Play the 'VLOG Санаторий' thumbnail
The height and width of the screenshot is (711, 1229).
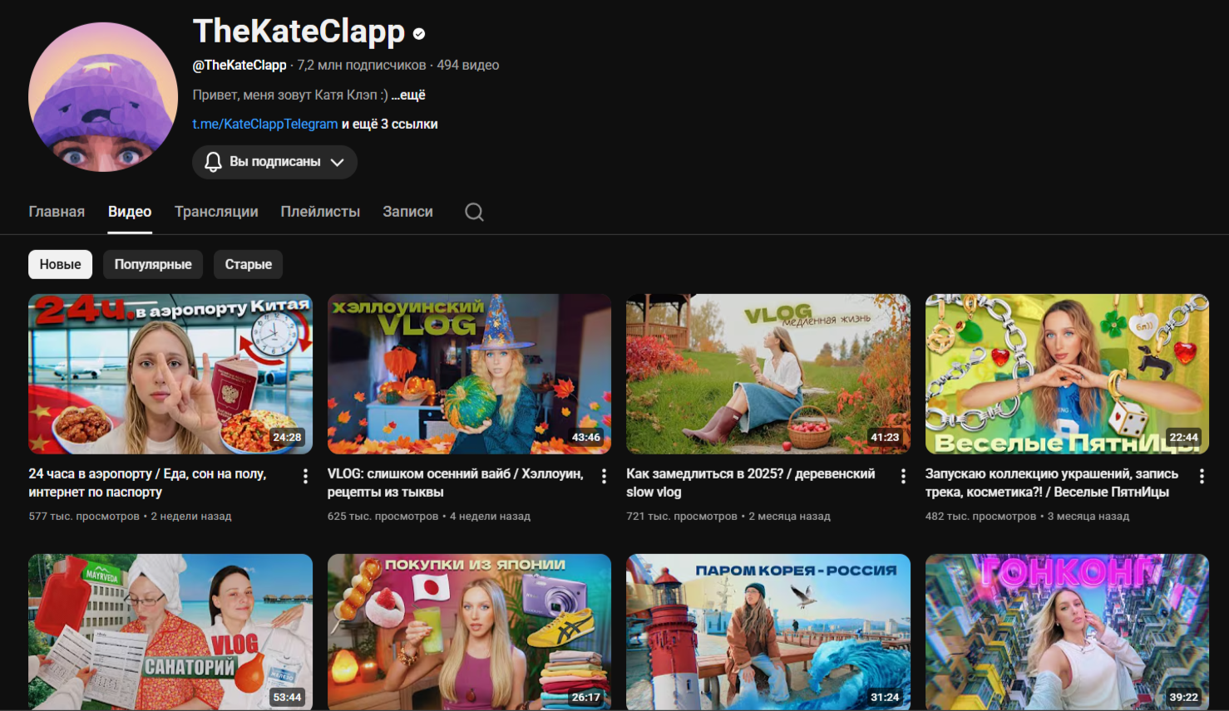click(x=170, y=632)
